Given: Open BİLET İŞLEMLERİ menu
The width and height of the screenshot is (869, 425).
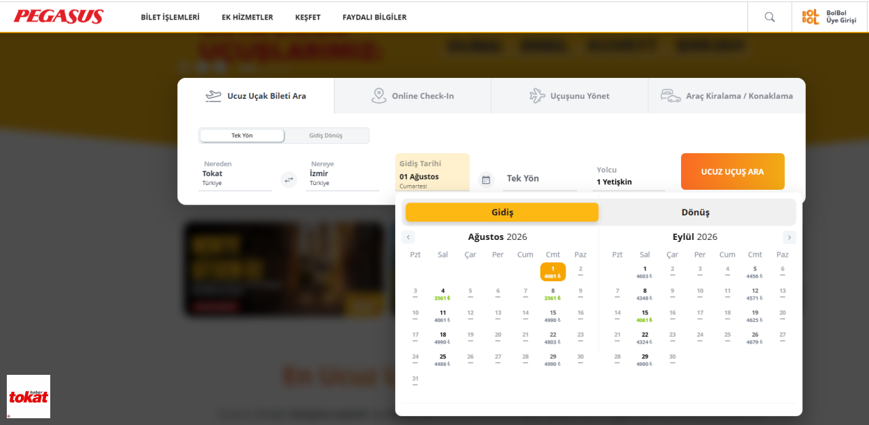Looking at the screenshot, I should [170, 17].
